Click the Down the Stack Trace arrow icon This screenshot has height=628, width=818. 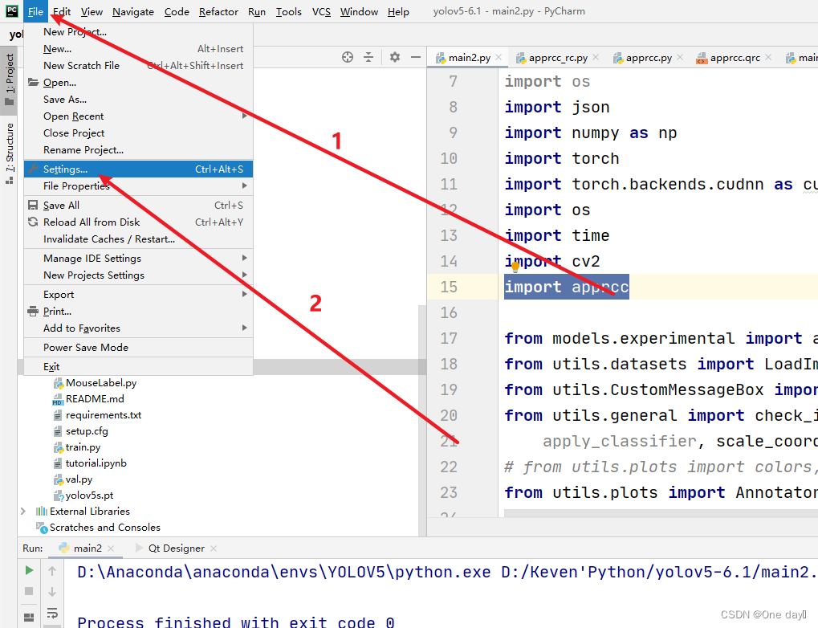[52, 592]
